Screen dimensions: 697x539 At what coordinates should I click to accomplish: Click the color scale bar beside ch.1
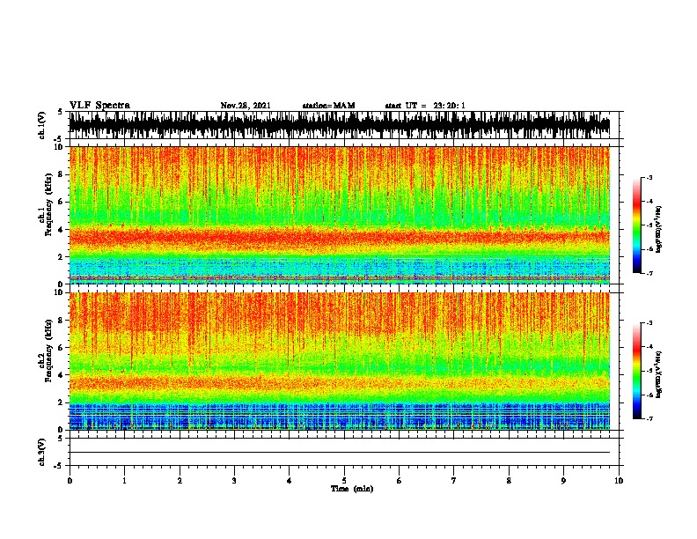pyautogui.click(x=636, y=225)
